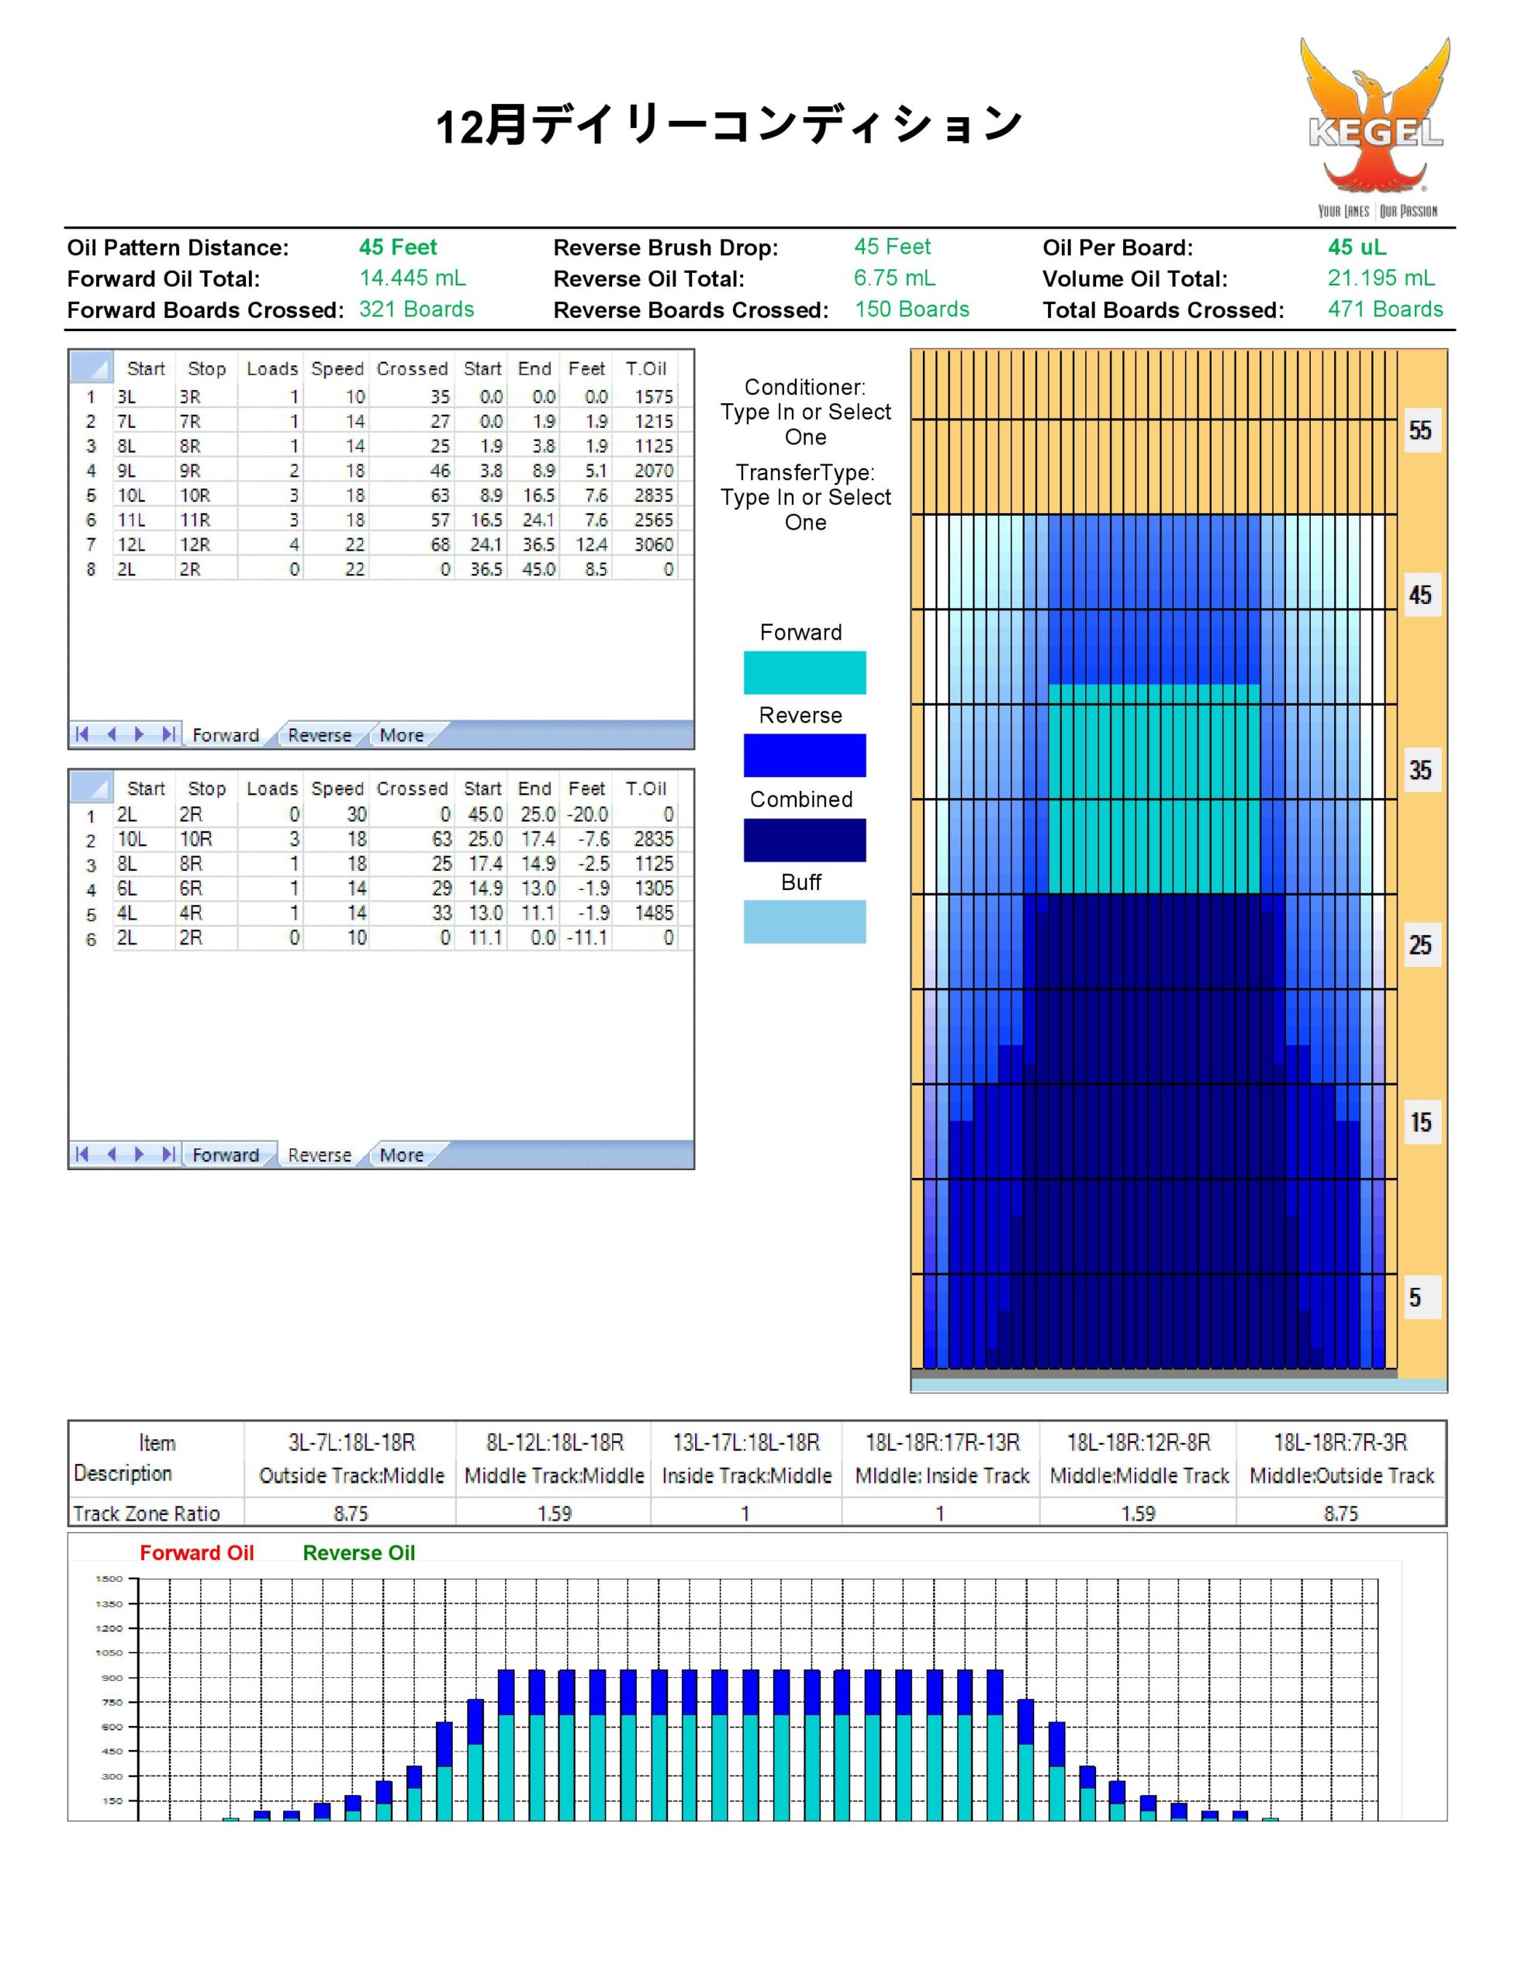Click the TransferType 'Type In or Select One' field

(806, 510)
